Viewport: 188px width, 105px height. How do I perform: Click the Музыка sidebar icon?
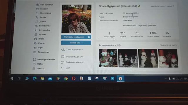coord(36,34)
